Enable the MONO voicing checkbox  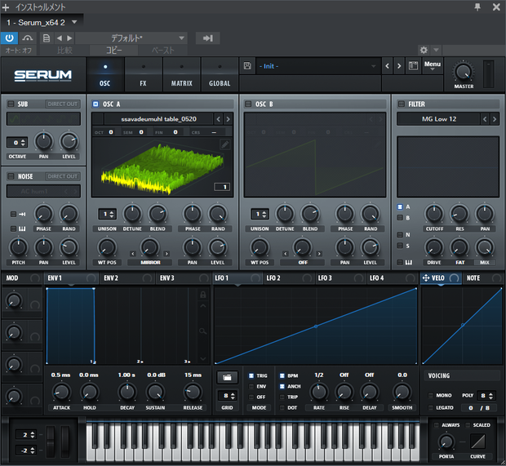tap(430, 395)
